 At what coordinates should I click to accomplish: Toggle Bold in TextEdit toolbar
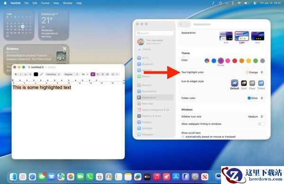click(16, 74)
